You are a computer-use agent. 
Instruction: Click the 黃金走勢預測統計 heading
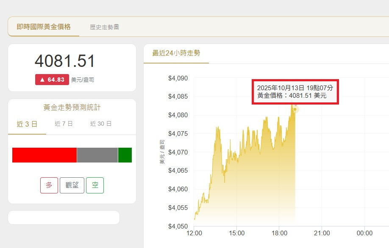tap(72, 108)
